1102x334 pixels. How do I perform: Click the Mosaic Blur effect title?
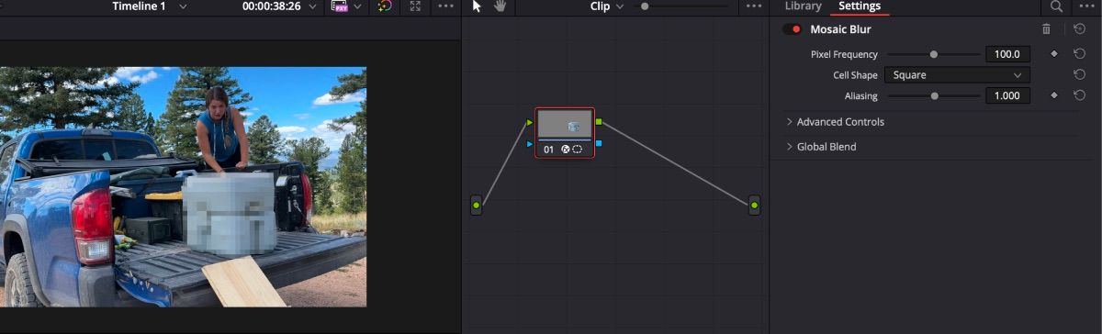(840, 29)
